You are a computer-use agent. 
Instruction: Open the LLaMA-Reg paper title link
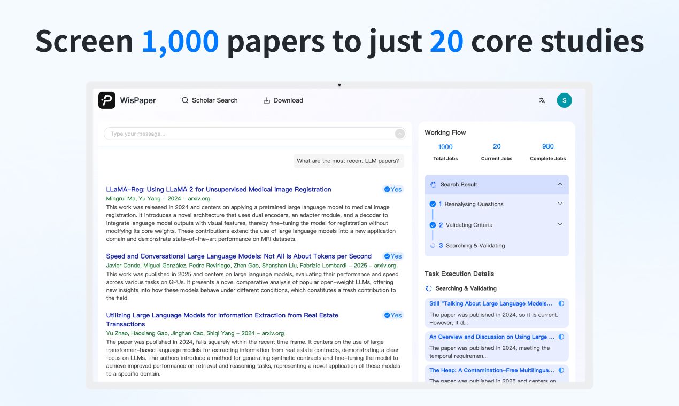click(218, 189)
